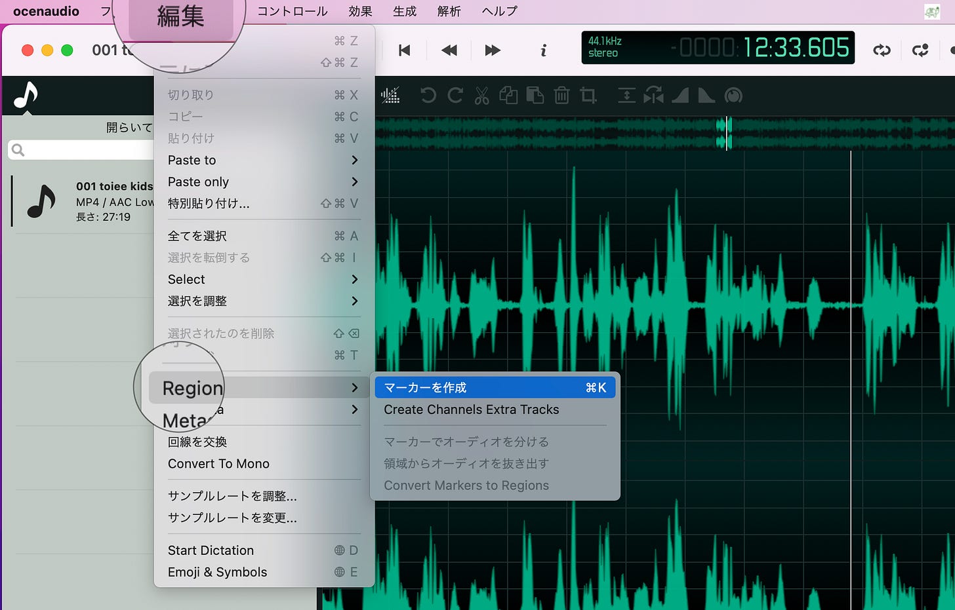Image resolution: width=955 pixels, height=610 pixels.
Task: Skip playback to the start
Action: (405, 50)
